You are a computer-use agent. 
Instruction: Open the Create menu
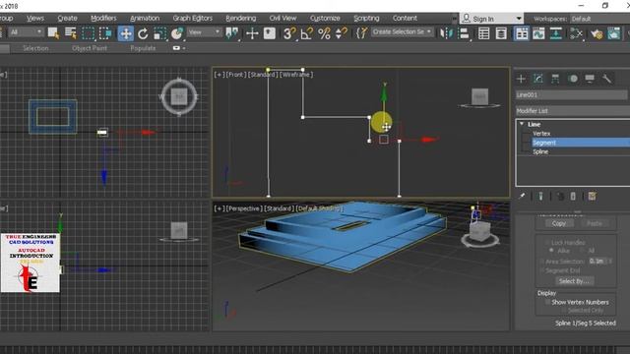click(67, 18)
